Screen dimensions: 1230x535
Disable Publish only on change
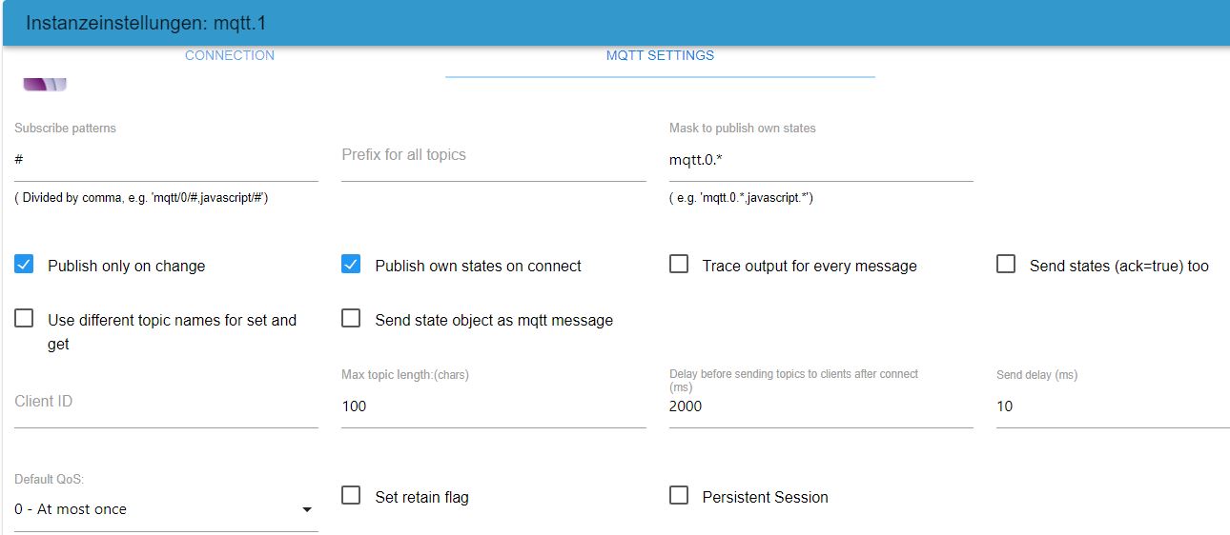click(x=25, y=265)
